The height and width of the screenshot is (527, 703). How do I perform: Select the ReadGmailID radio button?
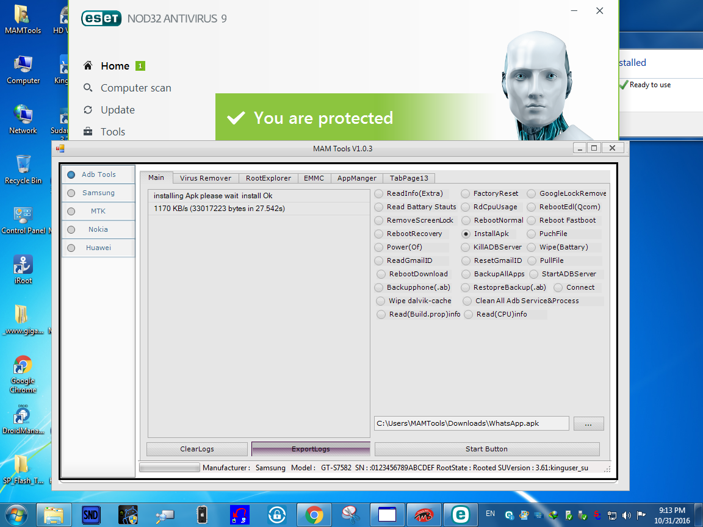coord(379,261)
